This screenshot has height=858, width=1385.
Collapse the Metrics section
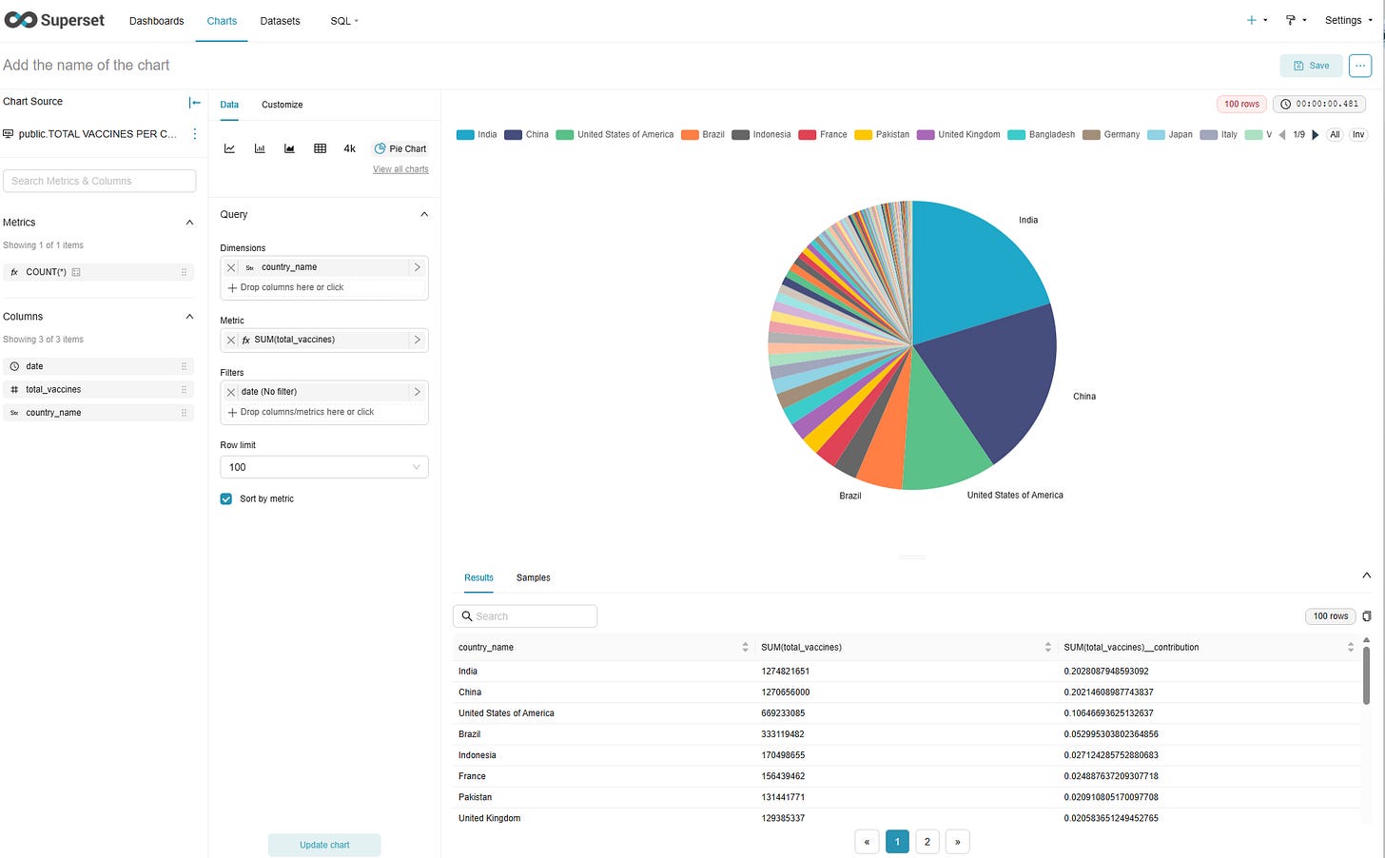coord(189,223)
